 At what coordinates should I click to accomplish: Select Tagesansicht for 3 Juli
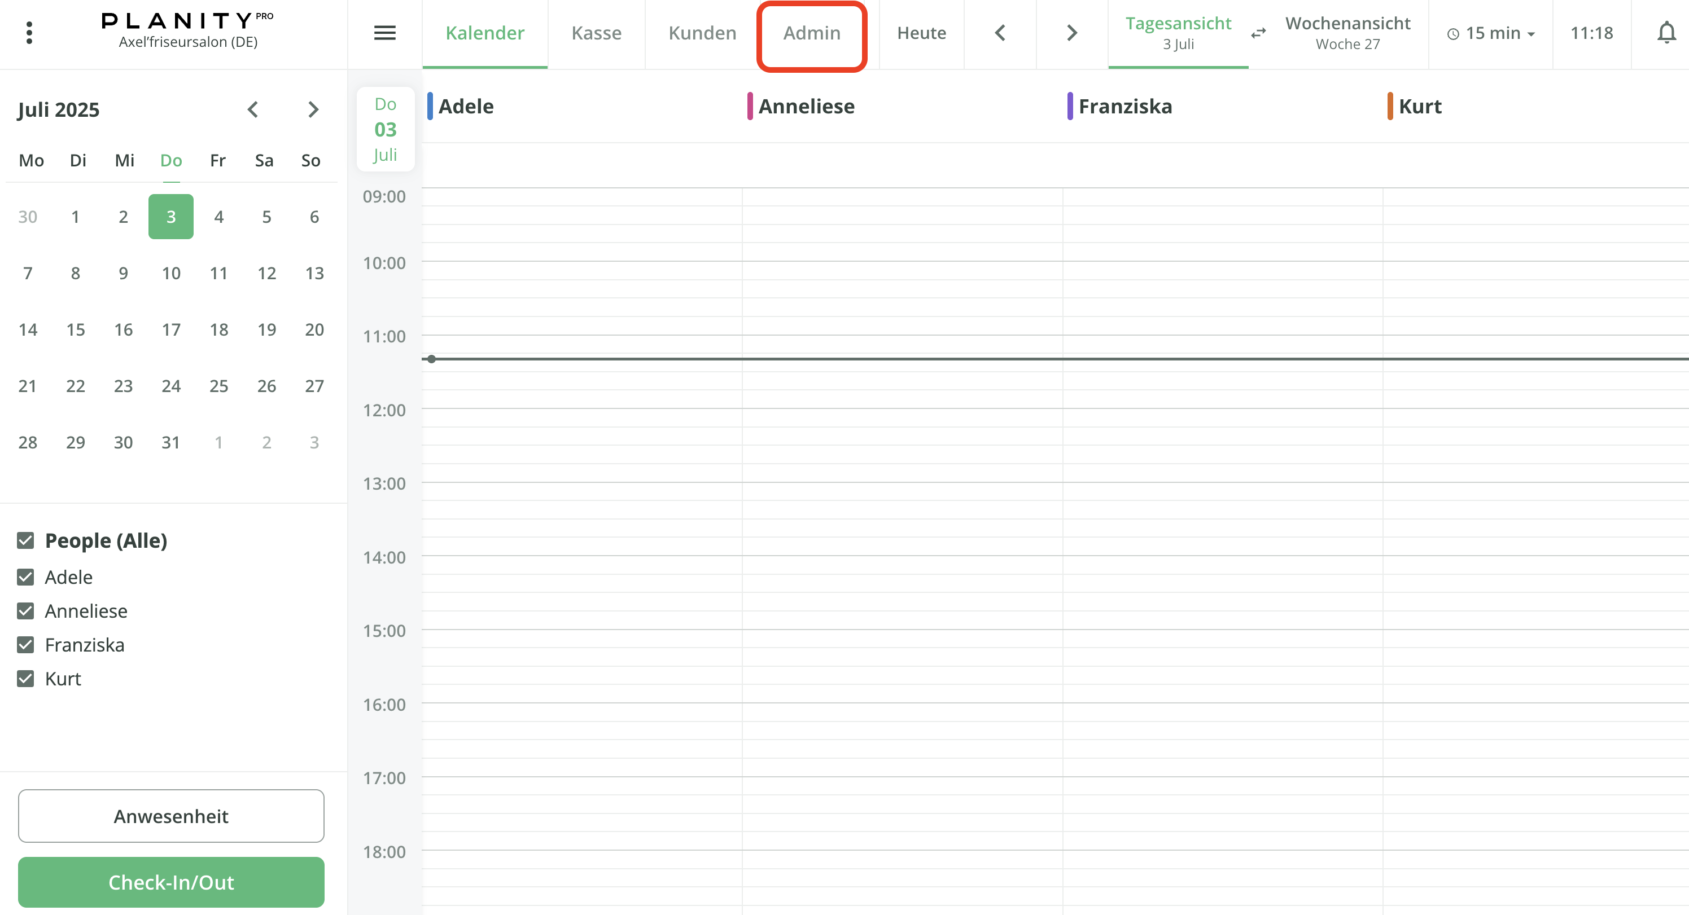pos(1178,33)
